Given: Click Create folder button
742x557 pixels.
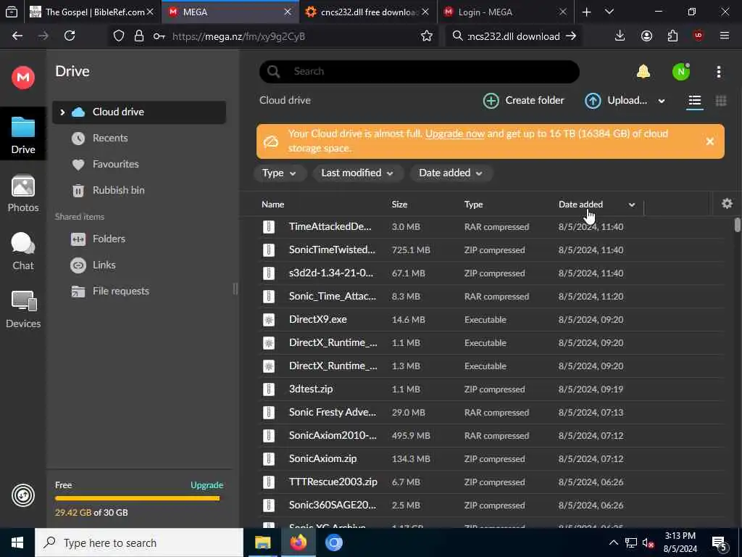Looking at the screenshot, I should point(524,100).
